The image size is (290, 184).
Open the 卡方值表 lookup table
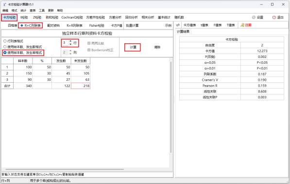click(189, 25)
